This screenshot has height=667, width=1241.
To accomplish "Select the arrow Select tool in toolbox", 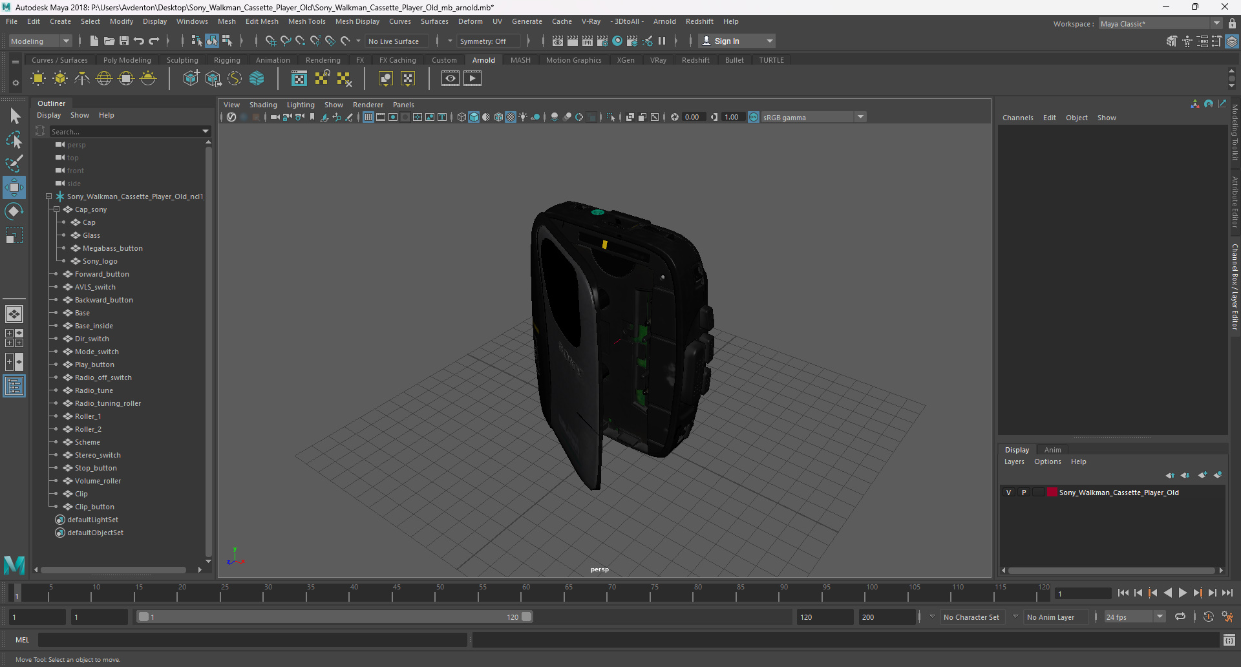I will tap(14, 116).
